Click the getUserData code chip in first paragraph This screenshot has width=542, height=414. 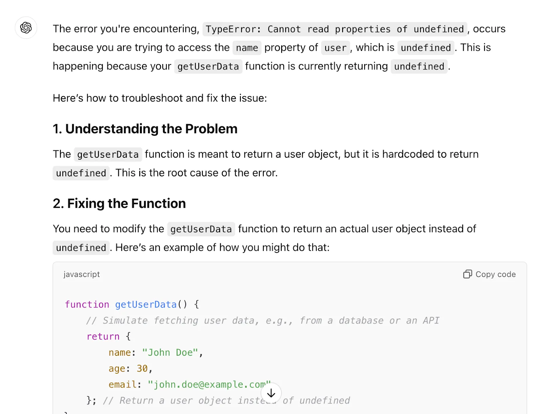[x=208, y=66]
